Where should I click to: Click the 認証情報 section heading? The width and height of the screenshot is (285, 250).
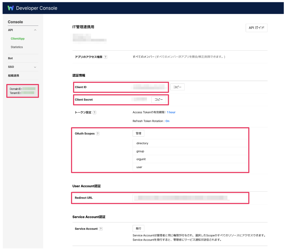coord(79,75)
